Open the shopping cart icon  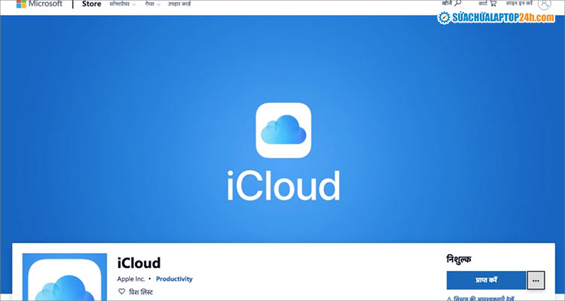(493, 3)
